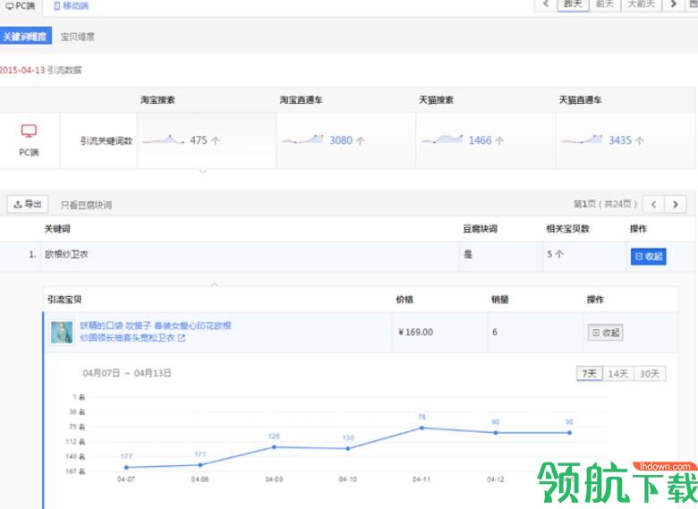Click the 导出 export button
The width and height of the screenshot is (698, 509).
[x=28, y=204]
